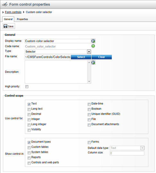Image resolution: width=156 pixels, height=173 pixels.
Task: Click the globe icon next to Display name
Action: tap(93, 41)
